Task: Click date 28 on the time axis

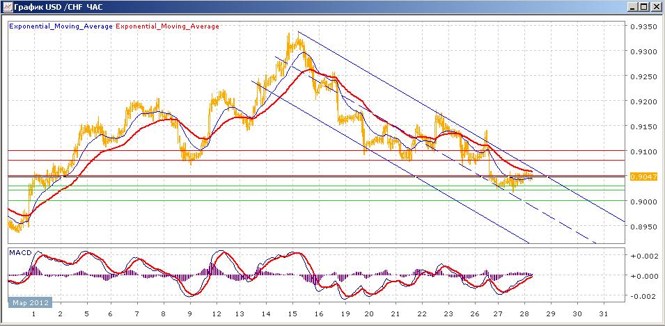Action: point(525,314)
